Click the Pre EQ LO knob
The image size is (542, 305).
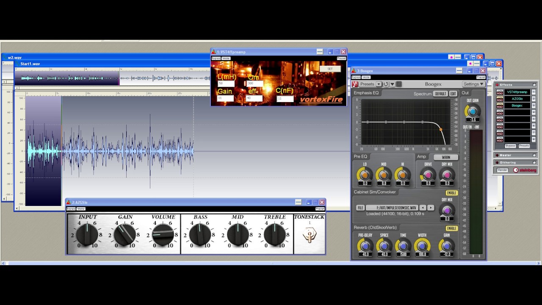tap(365, 175)
